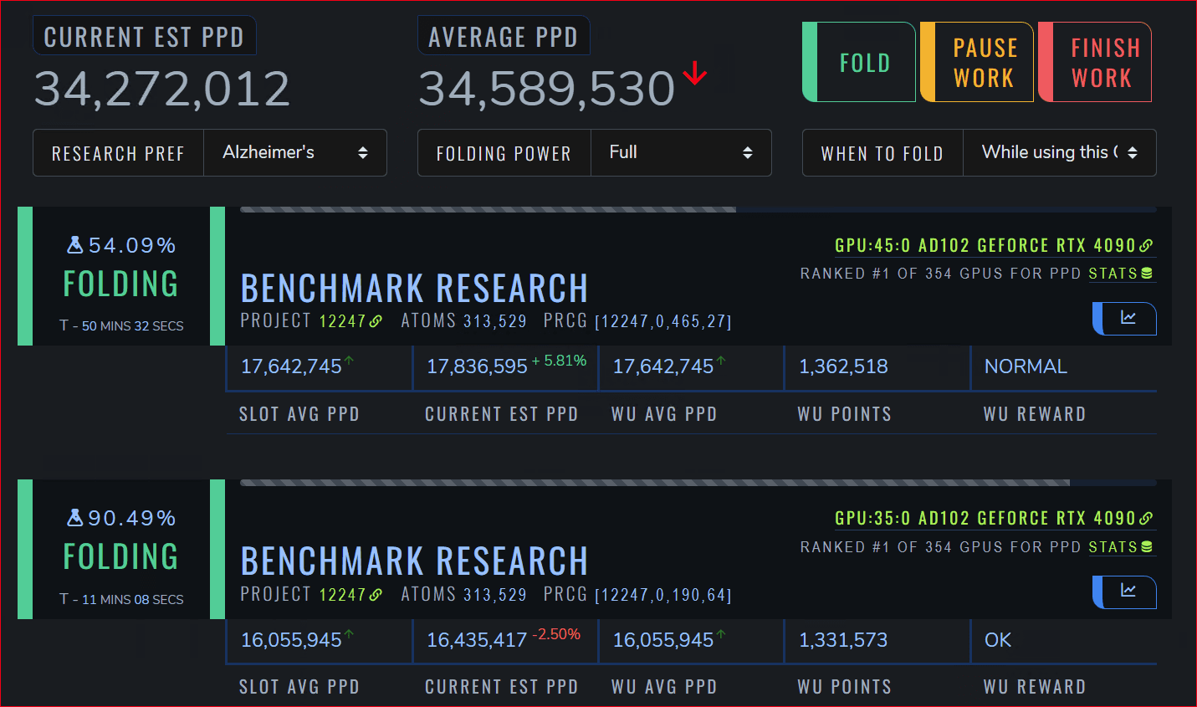Open project 12247 link in first slot
The height and width of the screenshot is (707, 1197).
350,321
